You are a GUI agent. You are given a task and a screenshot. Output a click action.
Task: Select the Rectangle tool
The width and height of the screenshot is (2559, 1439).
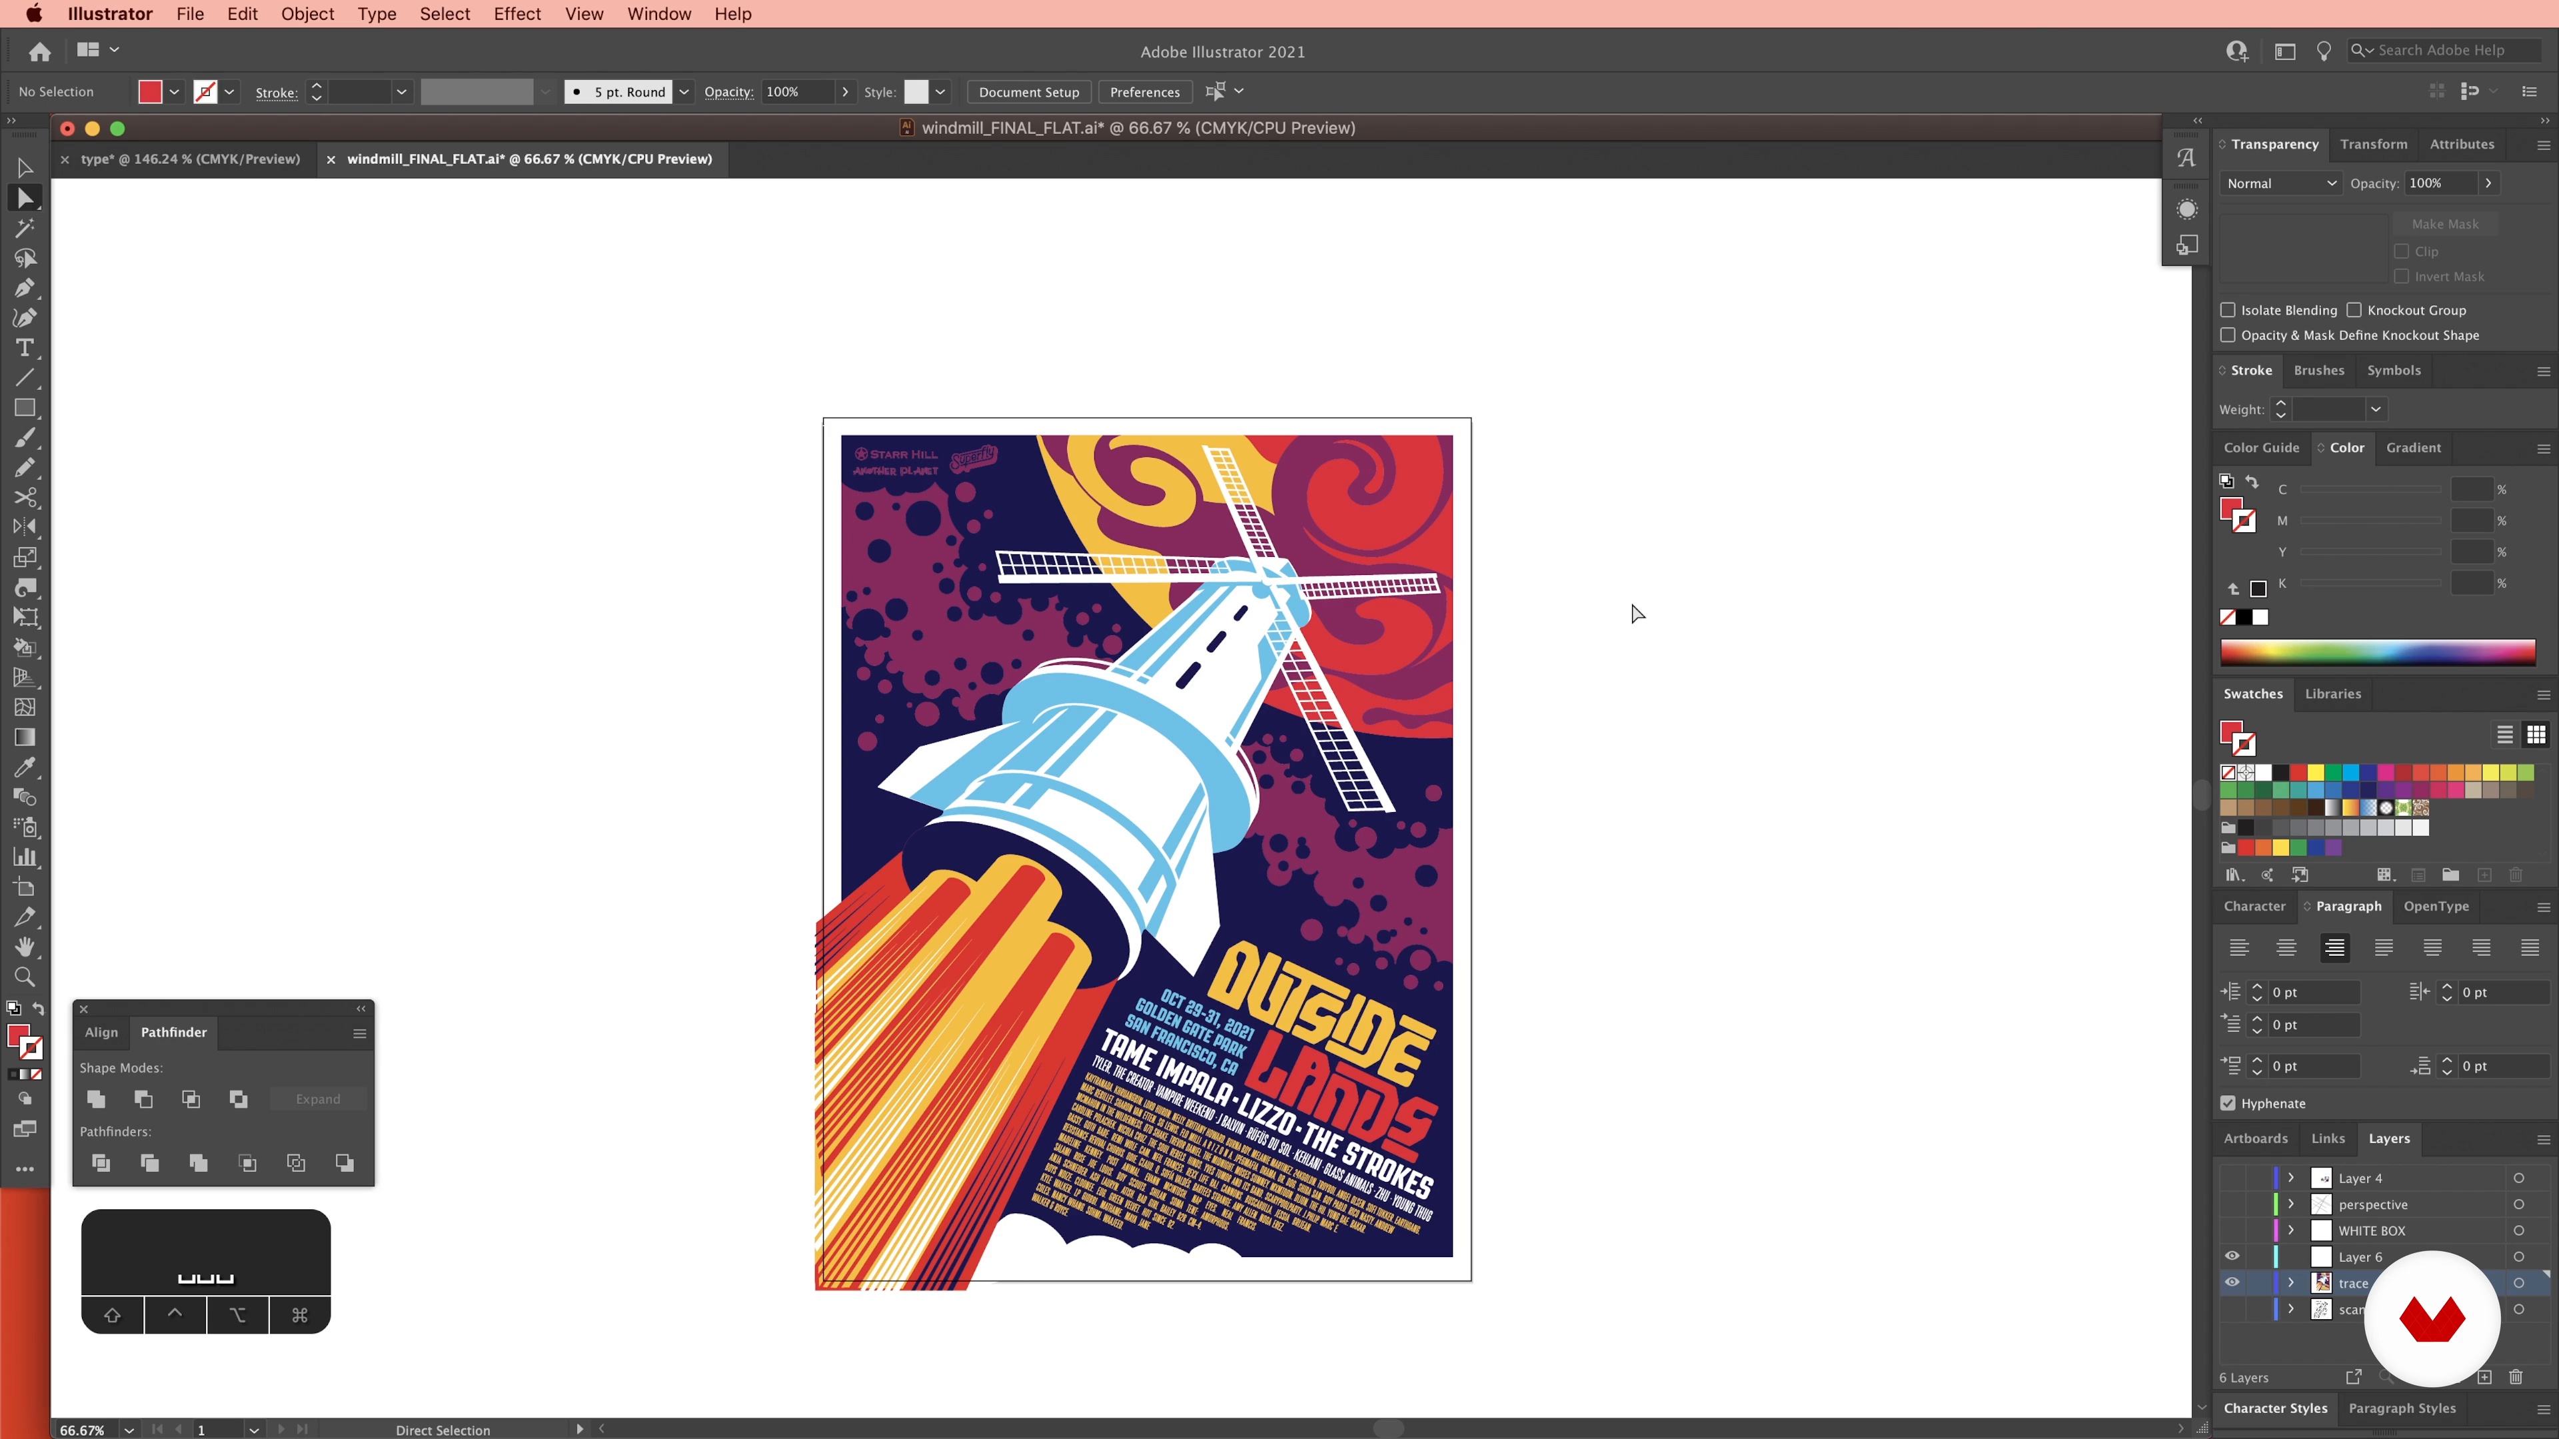(25, 408)
